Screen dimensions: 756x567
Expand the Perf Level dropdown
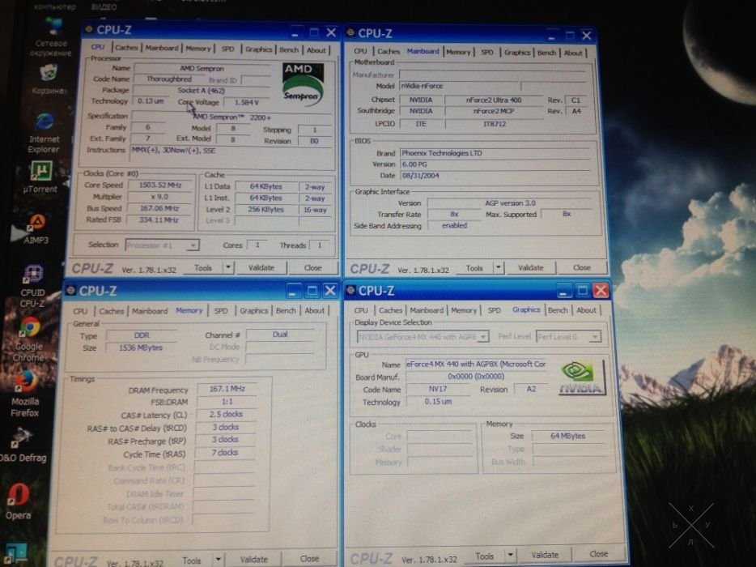[568, 336]
